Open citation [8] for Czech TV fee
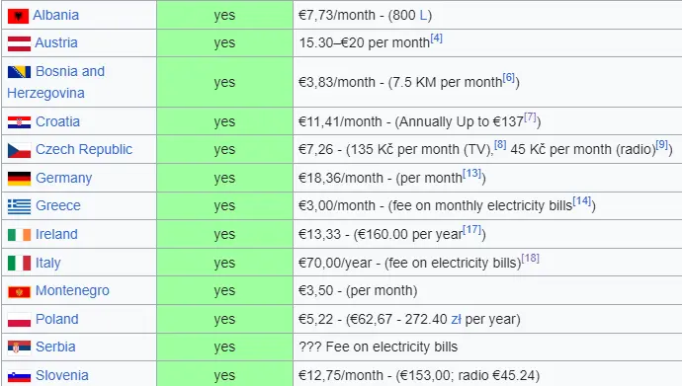This screenshot has width=682, height=386. (500, 144)
